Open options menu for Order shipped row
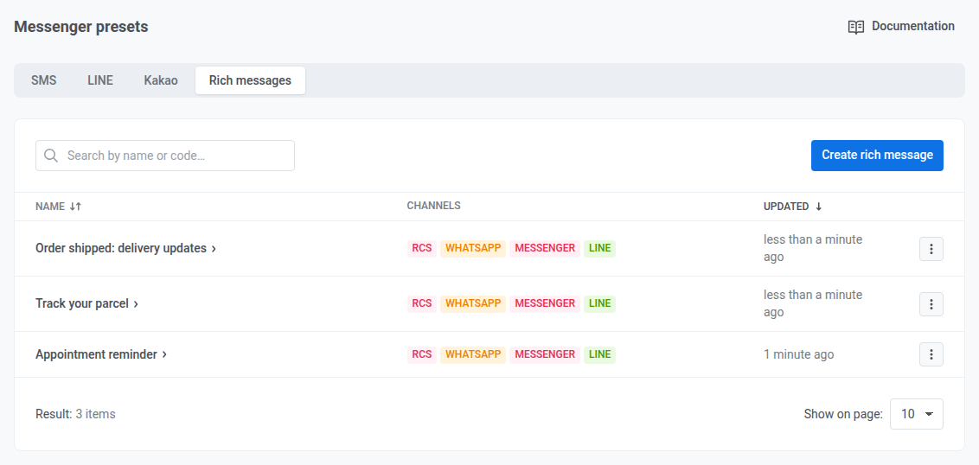Viewport: 979px width, 465px height. coord(931,249)
